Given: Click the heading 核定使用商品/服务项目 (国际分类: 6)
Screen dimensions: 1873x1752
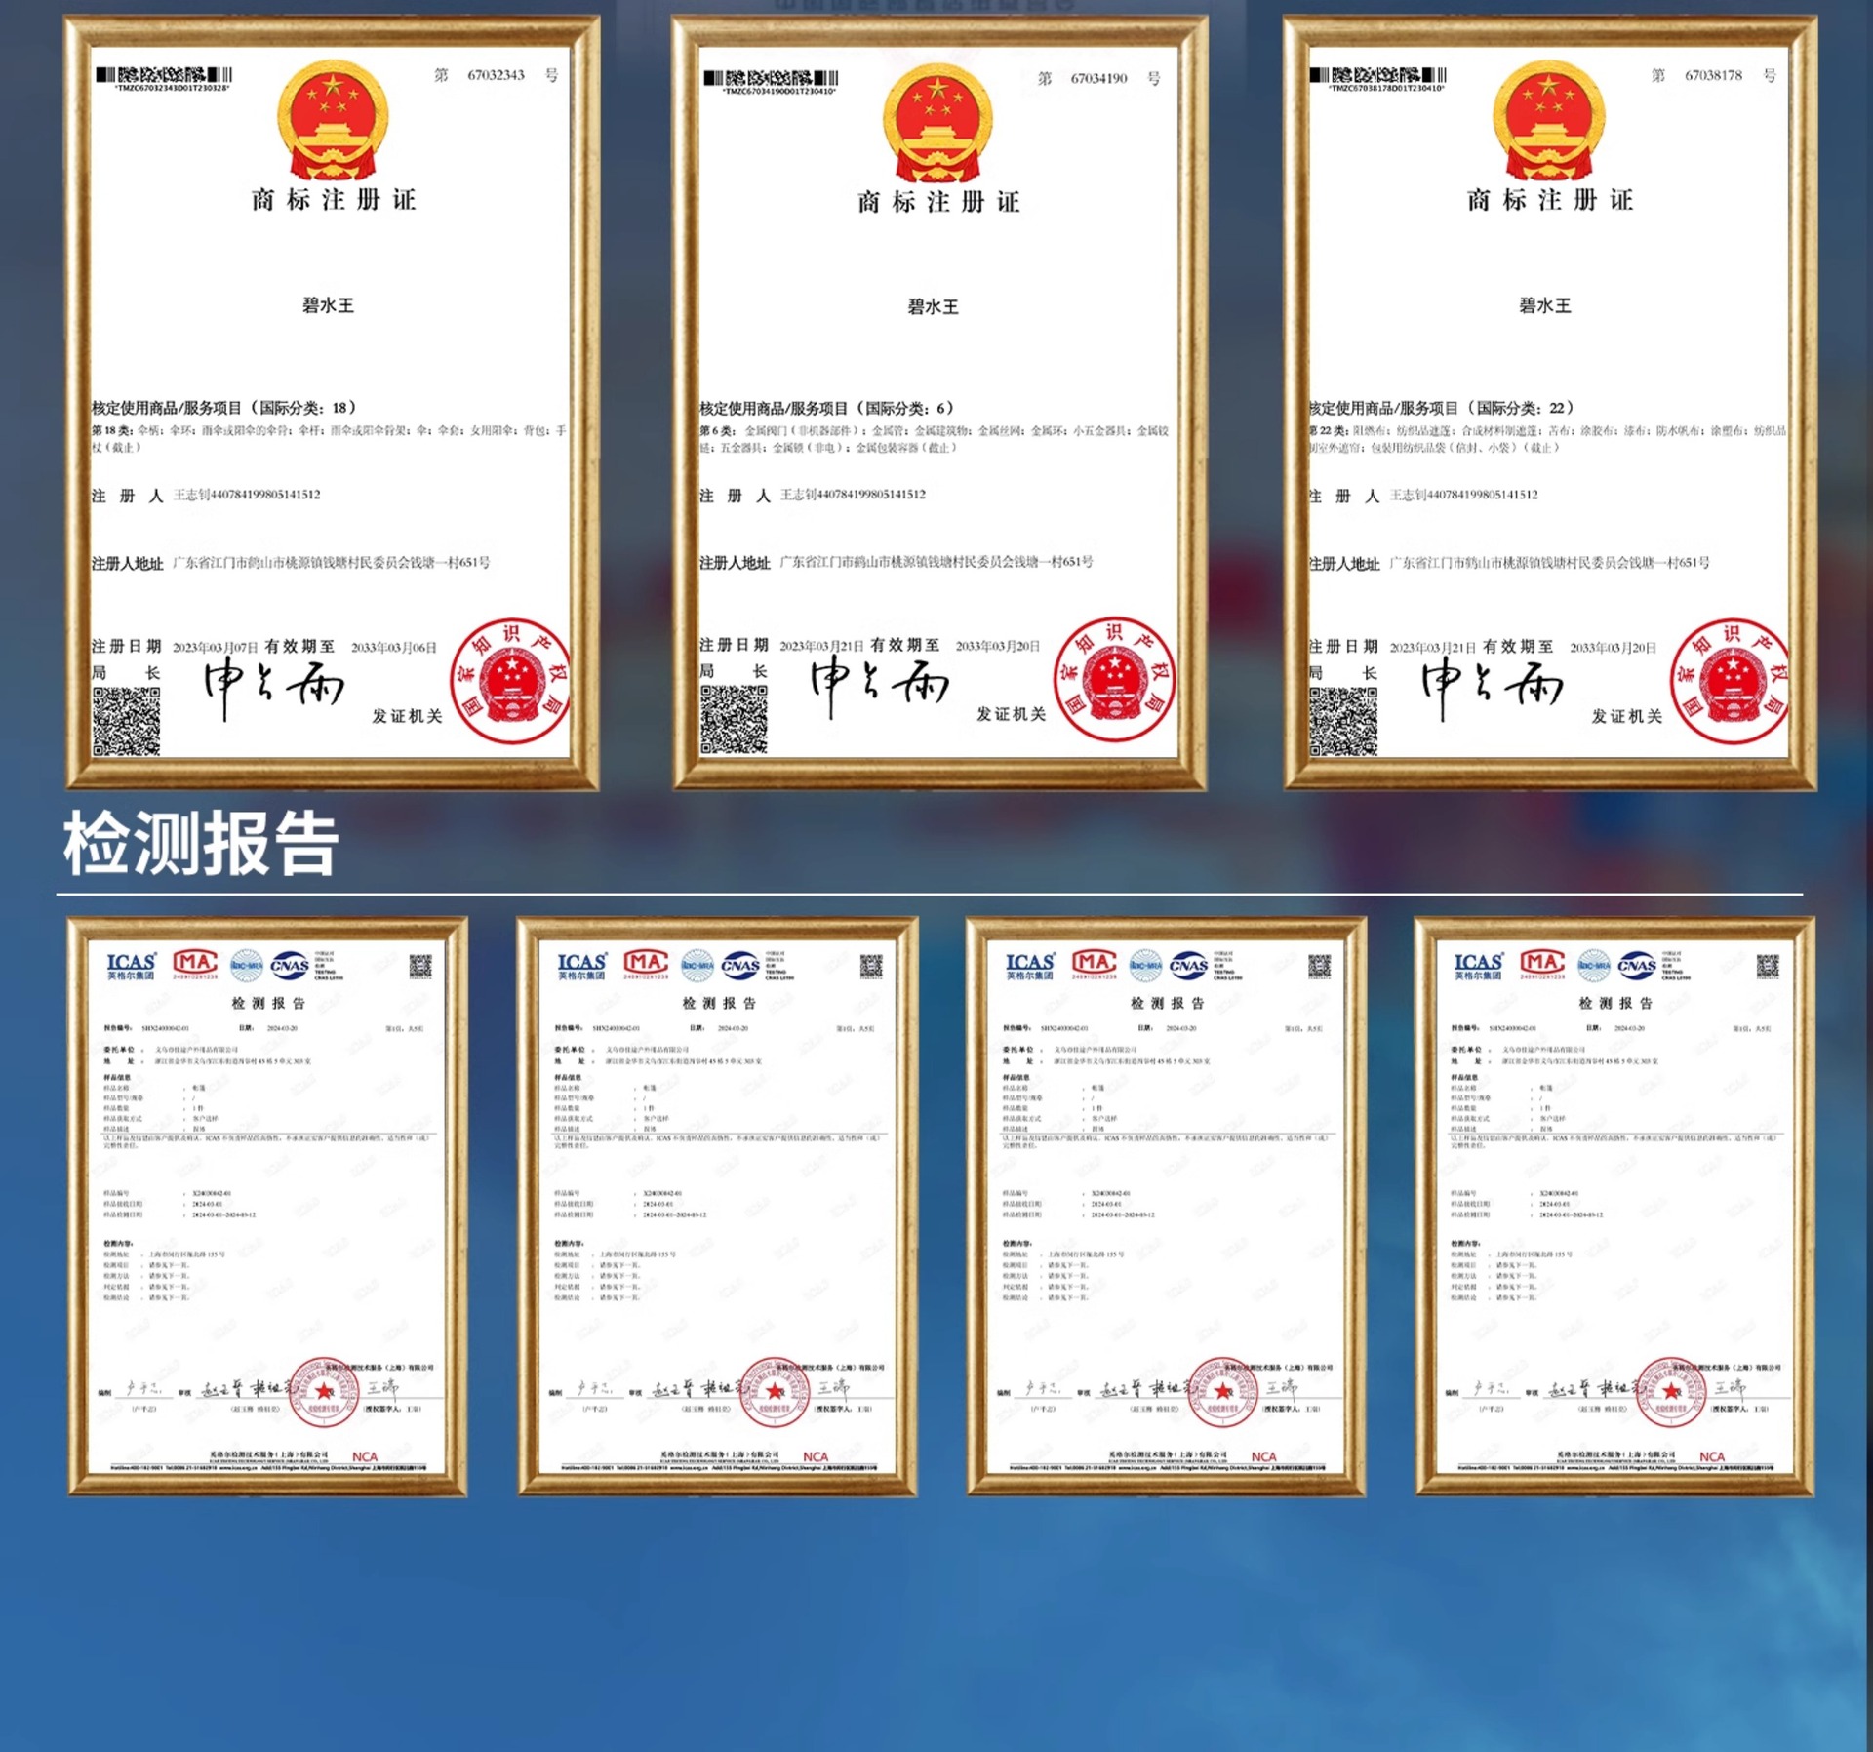Looking at the screenshot, I should click(x=826, y=408).
